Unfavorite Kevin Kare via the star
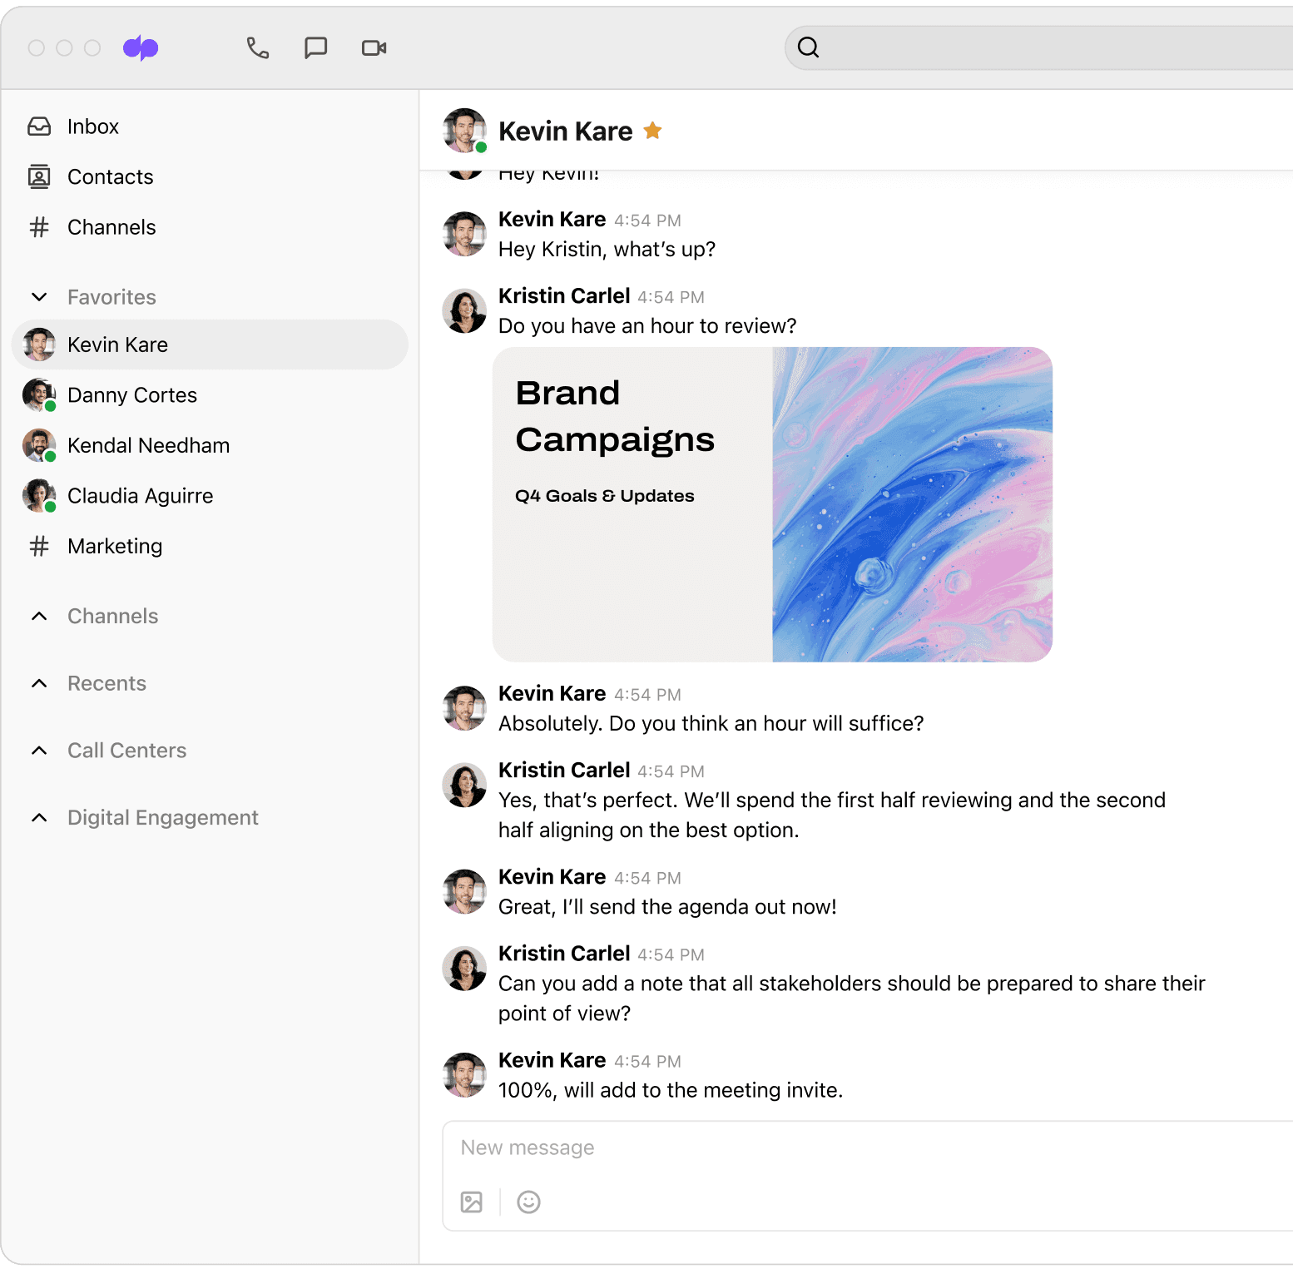 (x=652, y=130)
